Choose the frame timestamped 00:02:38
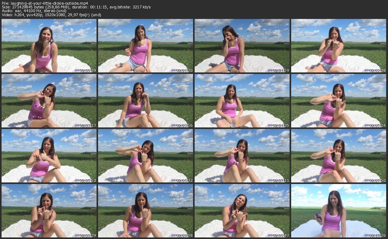The image size is (388, 239). tap(339, 46)
